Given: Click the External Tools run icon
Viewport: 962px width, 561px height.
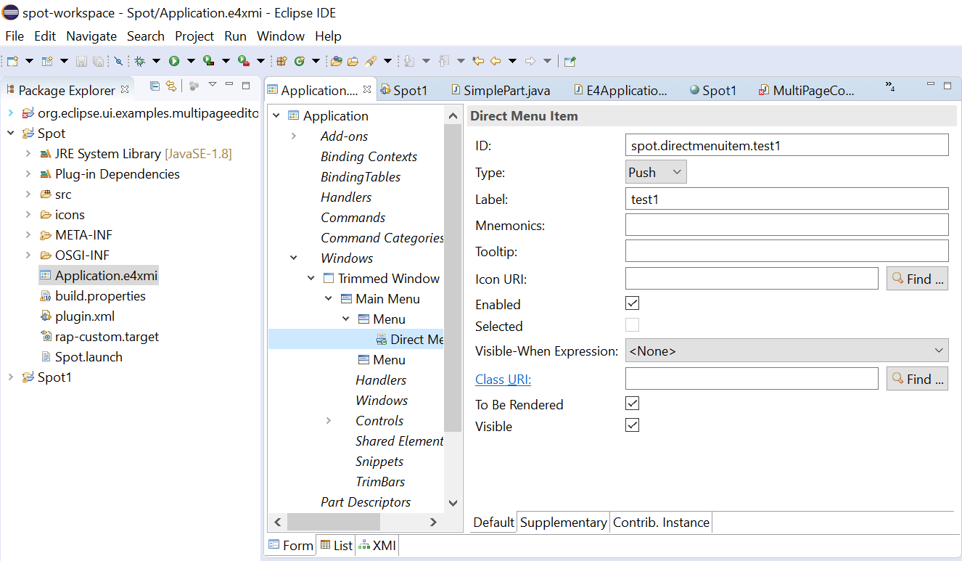Looking at the screenshot, I should coord(243,61).
